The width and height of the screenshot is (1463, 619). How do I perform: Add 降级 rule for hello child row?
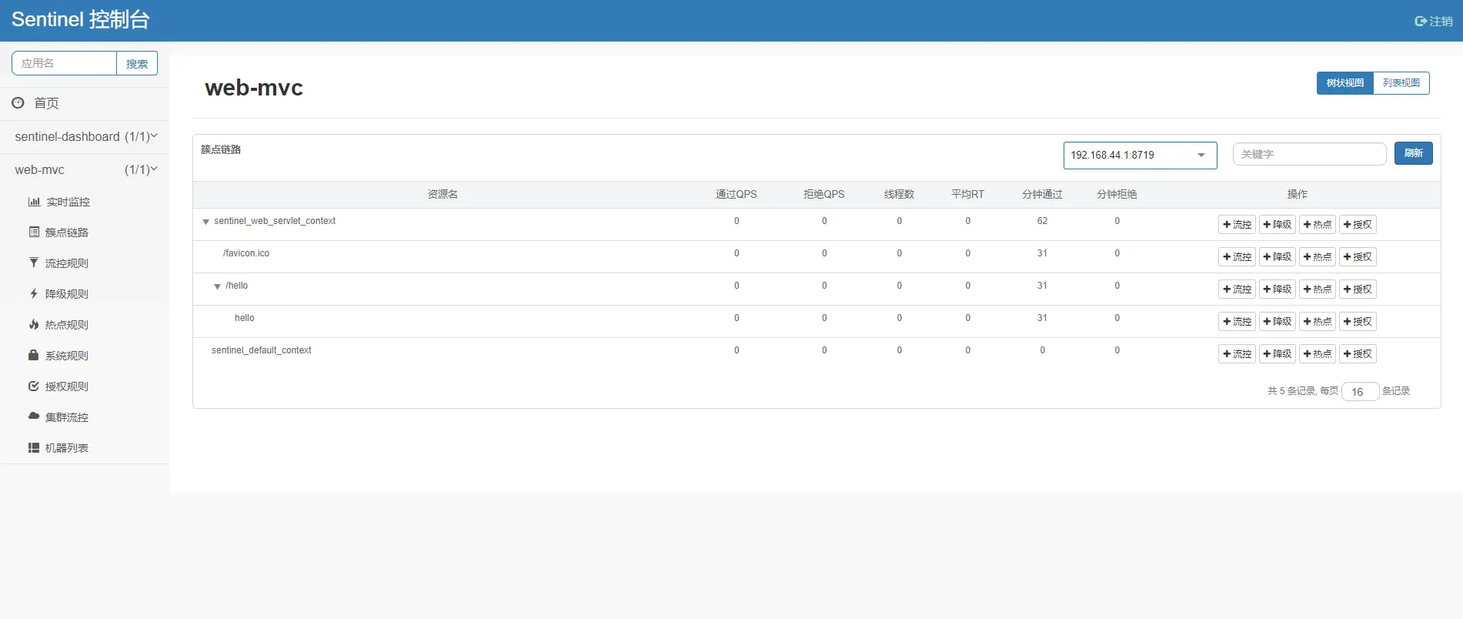[x=1277, y=322]
